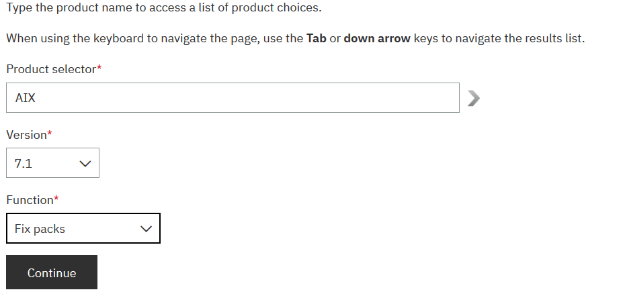Click the "Fix packs" selected value

click(x=40, y=229)
